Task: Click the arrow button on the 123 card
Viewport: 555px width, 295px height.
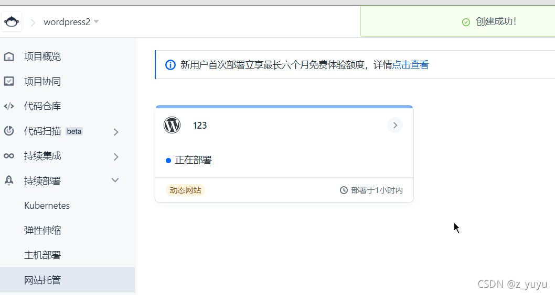Action: pyautogui.click(x=395, y=125)
